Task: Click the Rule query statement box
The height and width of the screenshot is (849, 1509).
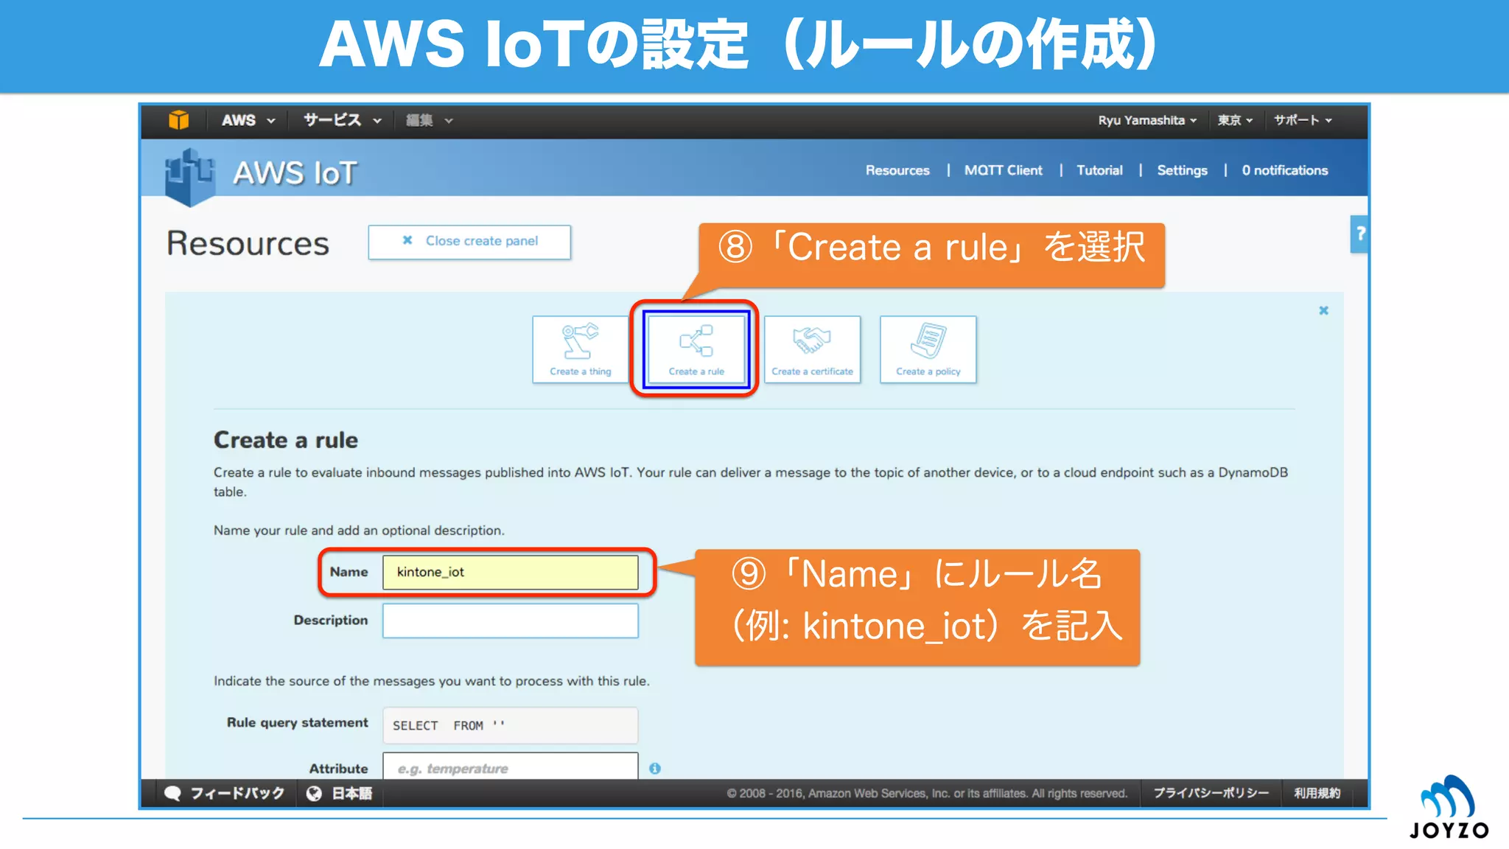Action: coord(510,725)
